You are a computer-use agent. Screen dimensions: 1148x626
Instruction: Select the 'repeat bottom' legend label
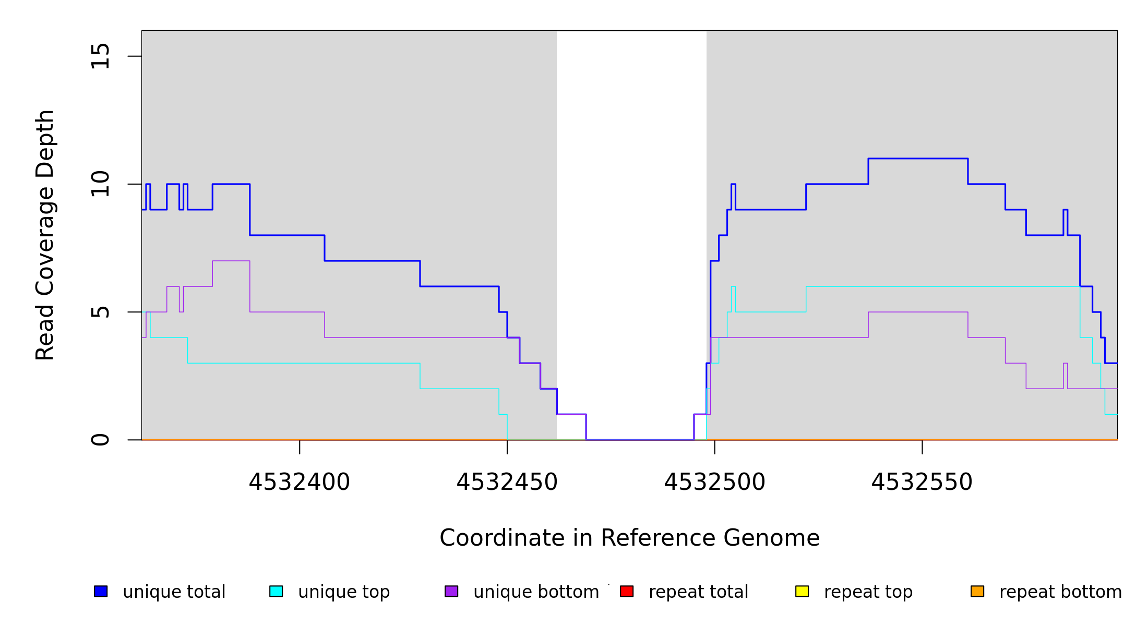tap(1060, 592)
